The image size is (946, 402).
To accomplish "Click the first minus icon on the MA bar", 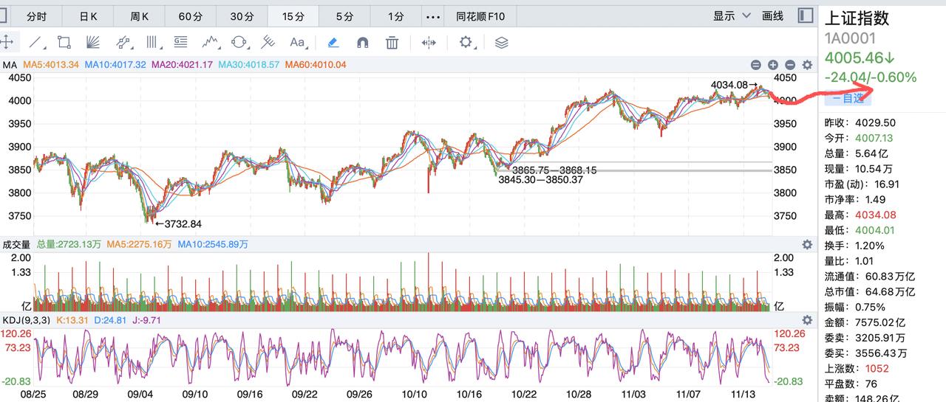I will pyautogui.click(x=756, y=65).
